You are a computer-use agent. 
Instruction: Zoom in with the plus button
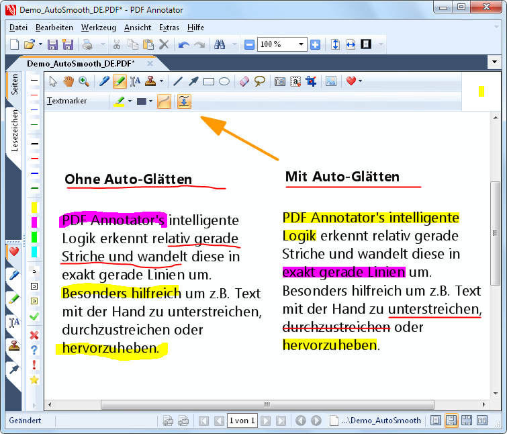coord(315,44)
